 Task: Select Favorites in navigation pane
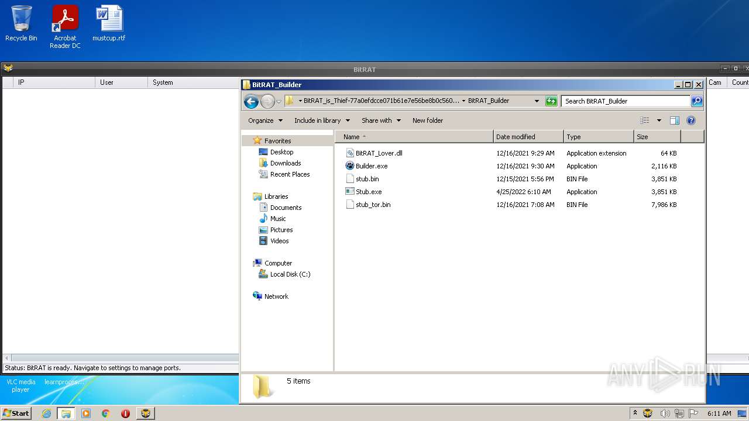(x=277, y=141)
